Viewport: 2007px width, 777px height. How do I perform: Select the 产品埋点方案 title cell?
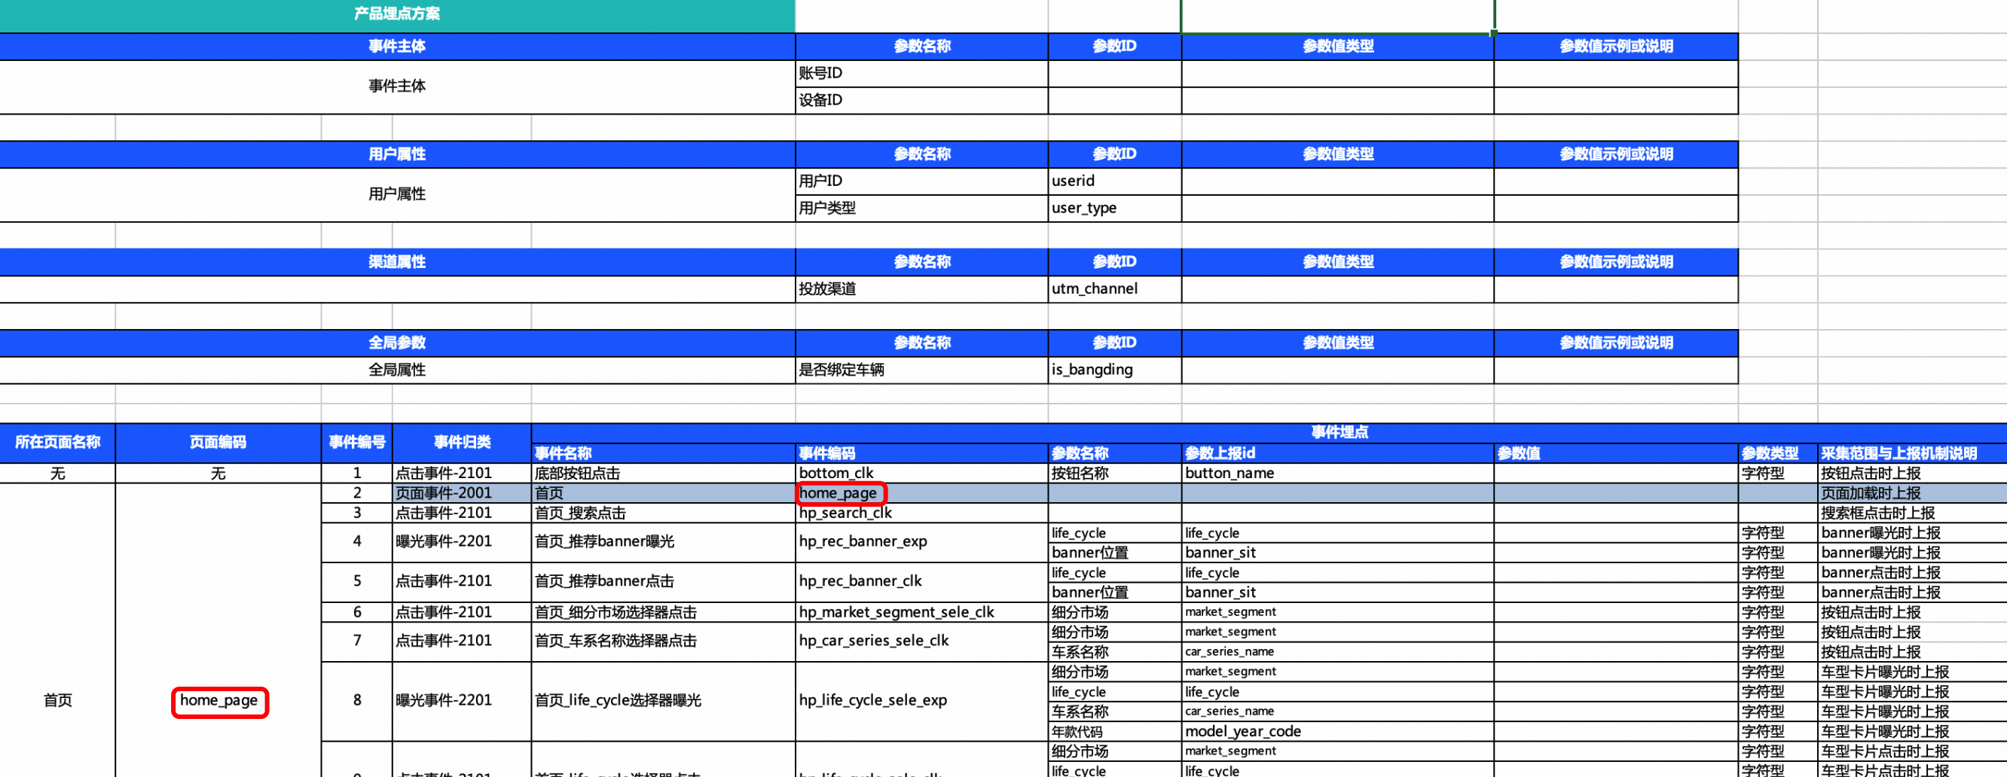pyautogui.click(x=396, y=14)
